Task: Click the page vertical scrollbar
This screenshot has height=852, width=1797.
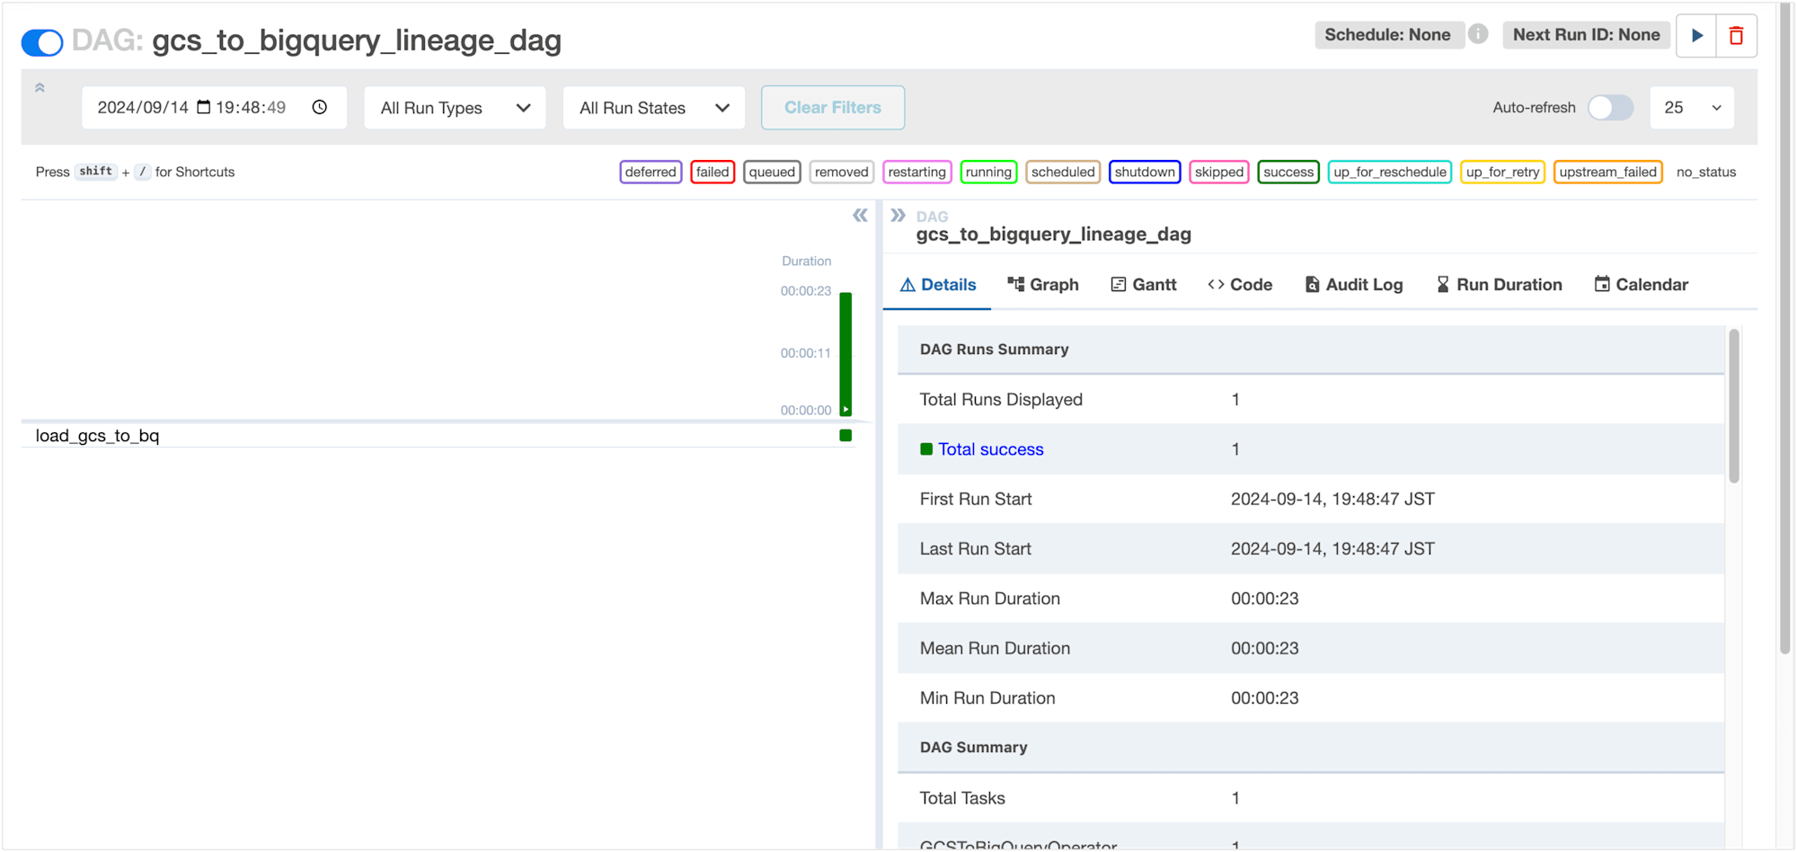Action: (x=1784, y=328)
